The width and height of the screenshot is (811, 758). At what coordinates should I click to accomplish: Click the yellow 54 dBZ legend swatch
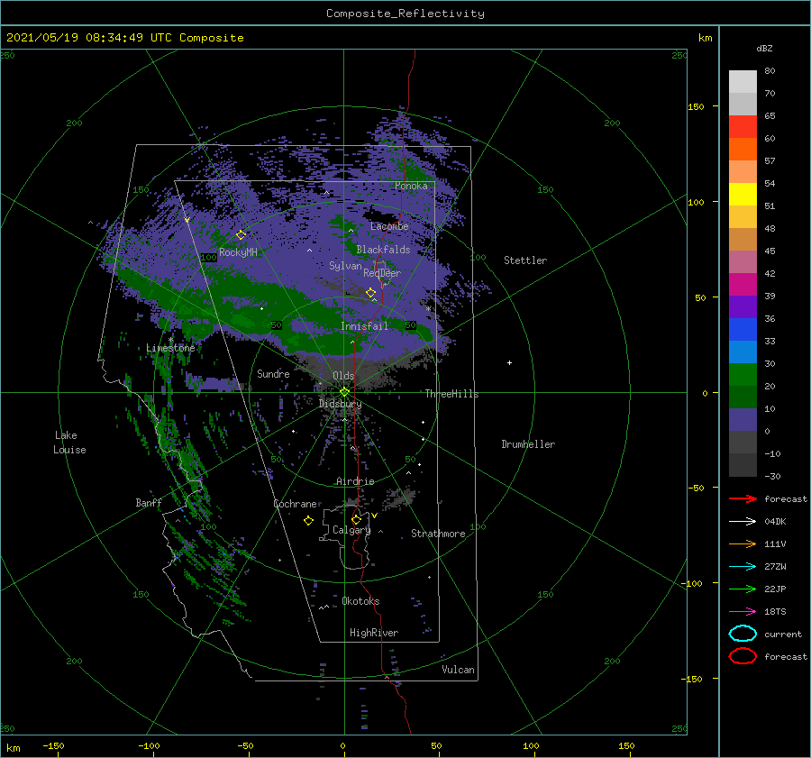point(743,194)
